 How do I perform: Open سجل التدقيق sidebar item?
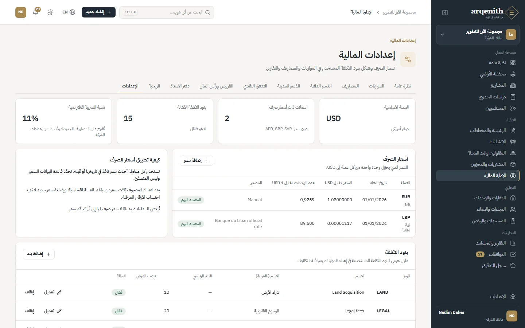click(478, 266)
